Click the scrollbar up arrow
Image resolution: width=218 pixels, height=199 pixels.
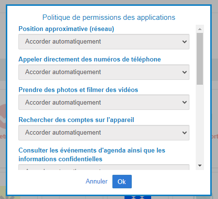200,29
